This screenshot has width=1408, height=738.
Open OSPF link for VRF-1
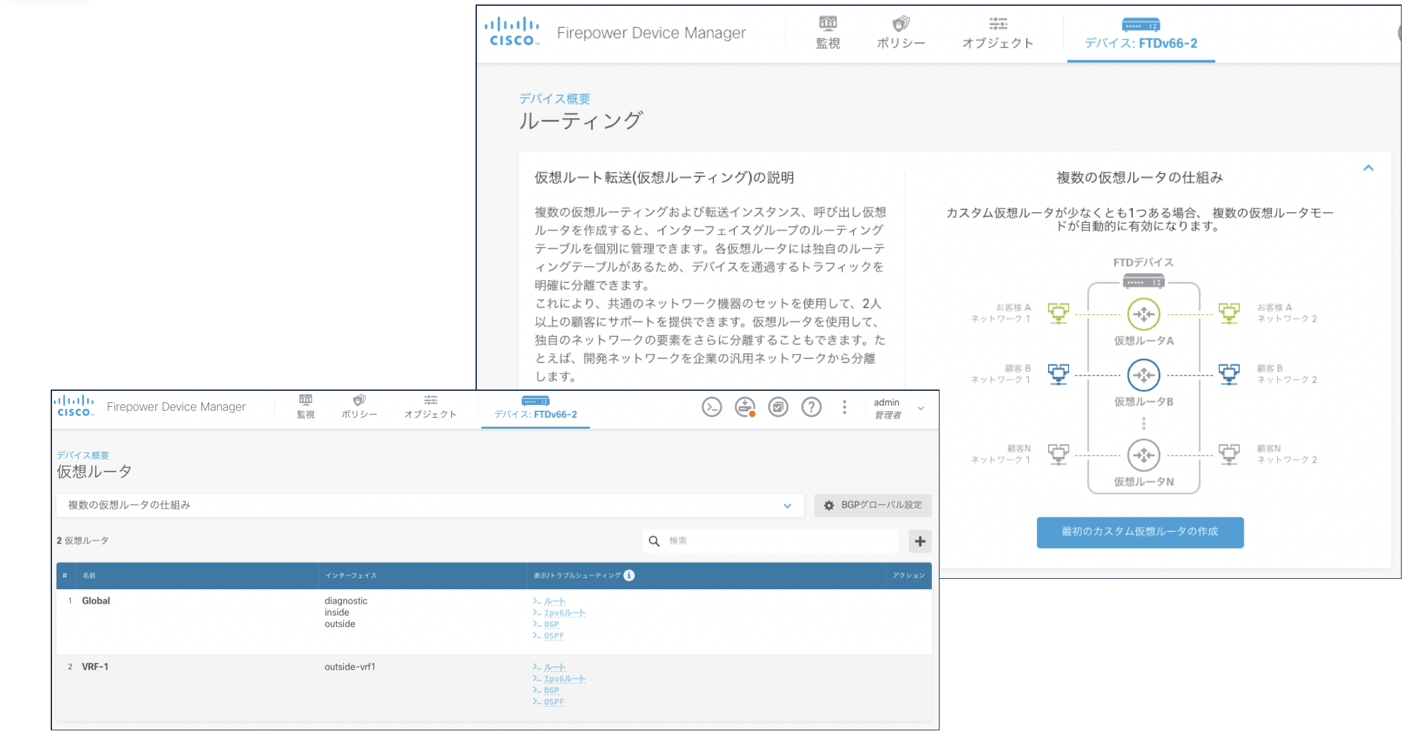pyautogui.click(x=554, y=702)
